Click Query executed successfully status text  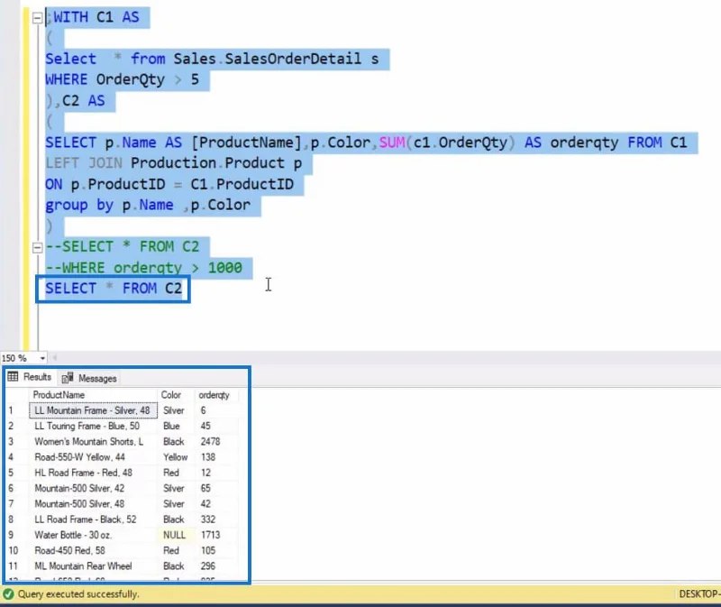(x=78, y=594)
